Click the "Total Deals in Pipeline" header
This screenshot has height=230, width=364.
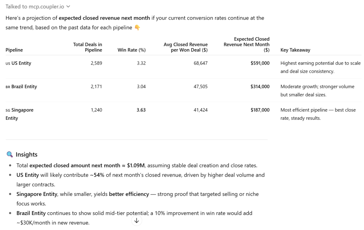point(87,47)
